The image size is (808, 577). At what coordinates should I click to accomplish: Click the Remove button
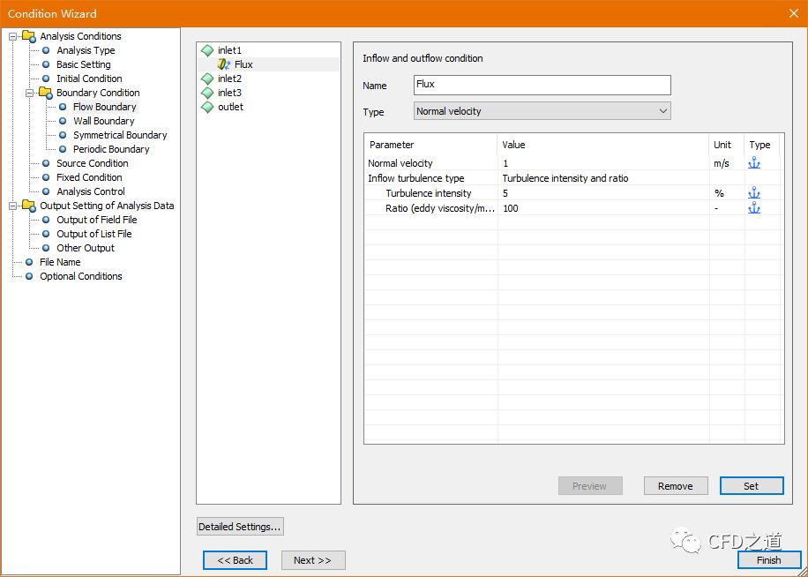(675, 486)
